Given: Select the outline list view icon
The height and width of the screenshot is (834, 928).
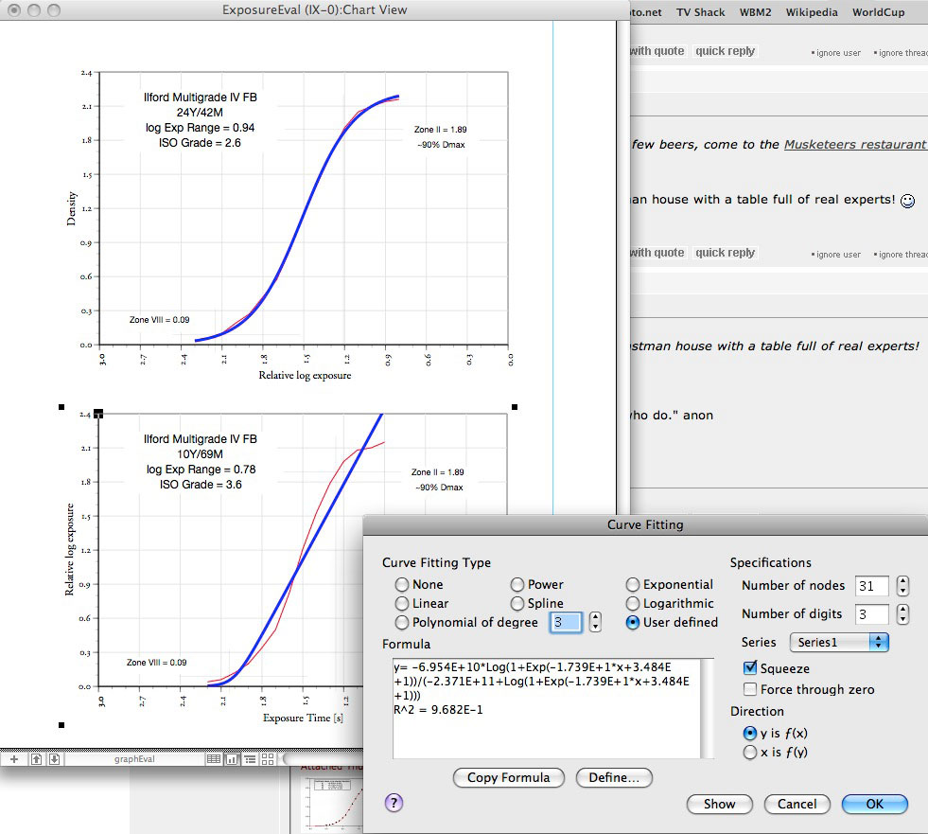Looking at the screenshot, I should click(251, 759).
